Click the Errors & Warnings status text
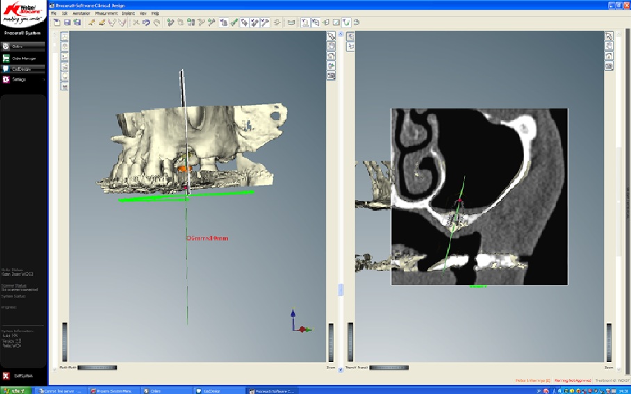Viewport: 631px width, 394px height. 533,380
